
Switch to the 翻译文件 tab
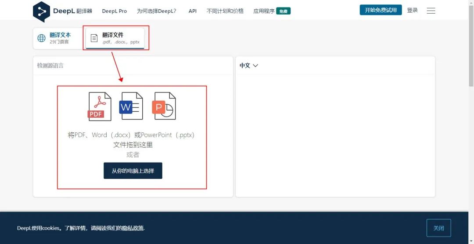click(115, 38)
